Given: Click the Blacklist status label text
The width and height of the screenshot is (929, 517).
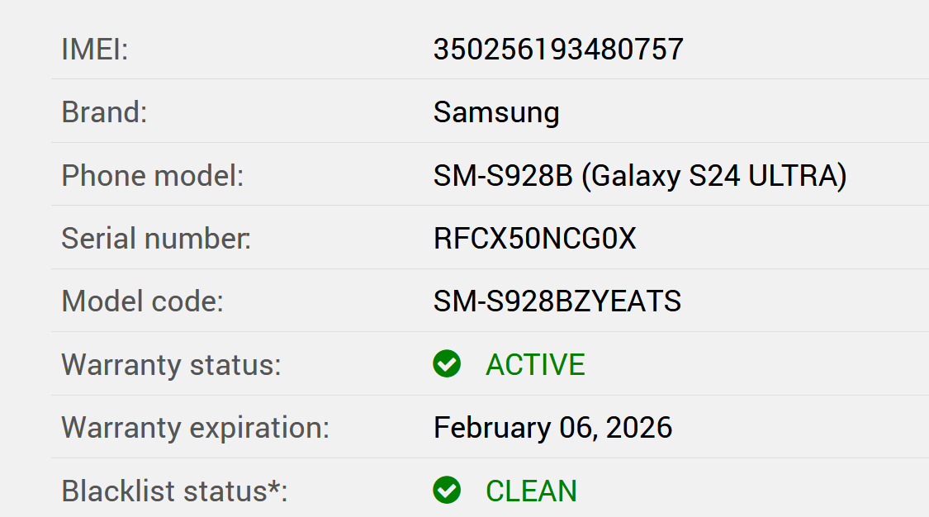Looking at the screenshot, I should pyautogui.click(x=164, y=491).
